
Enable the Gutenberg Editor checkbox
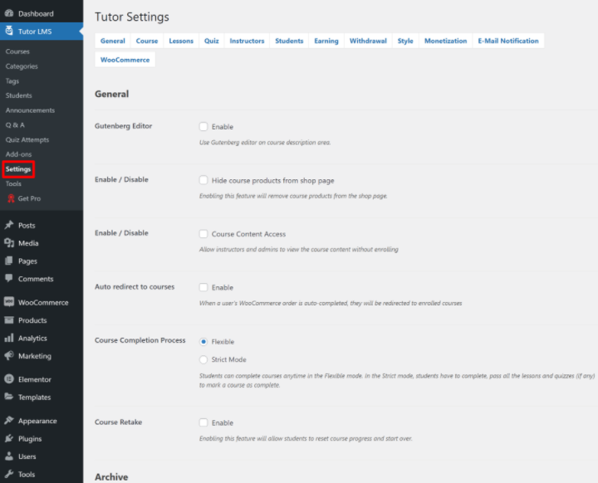click(203, 127)
